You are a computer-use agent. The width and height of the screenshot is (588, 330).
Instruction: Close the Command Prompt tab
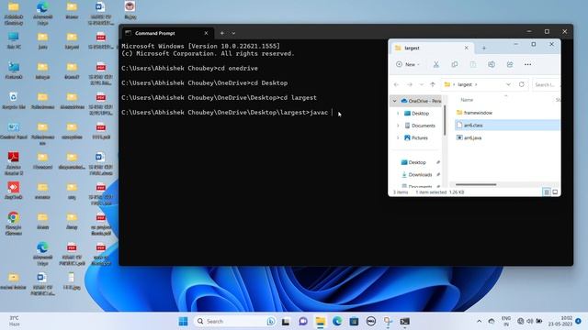coord(206,33)
